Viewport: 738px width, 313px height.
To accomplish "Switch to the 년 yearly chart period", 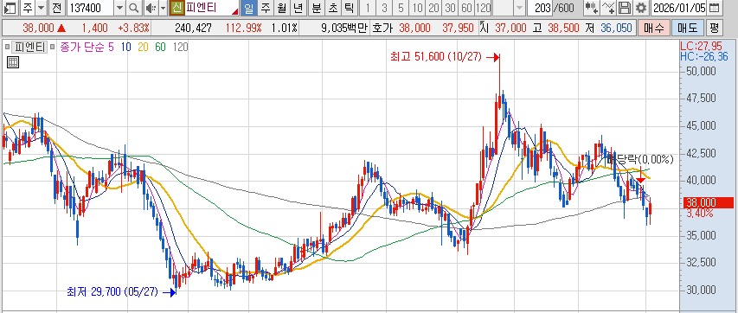I will (x=298, y=8).
